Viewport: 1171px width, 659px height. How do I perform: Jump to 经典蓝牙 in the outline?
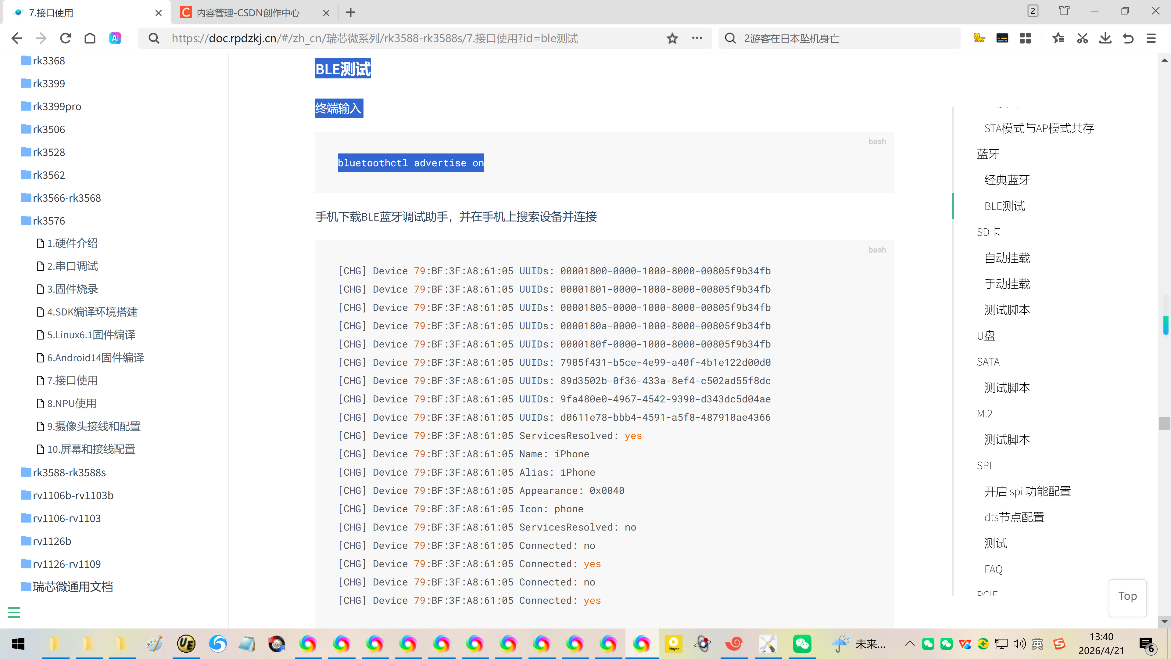[1007, 180]
